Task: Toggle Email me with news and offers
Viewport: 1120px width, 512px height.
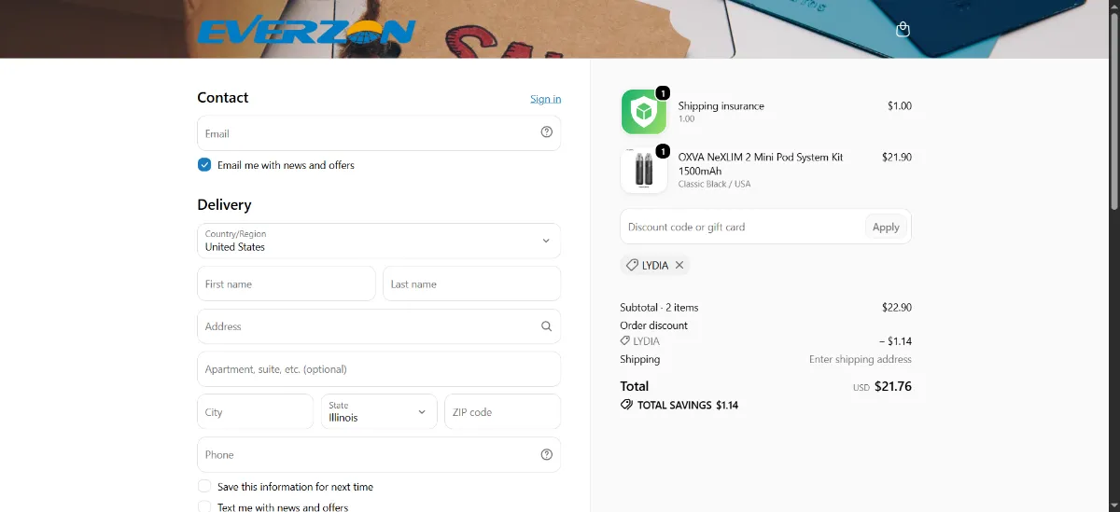Action: click(204, 165)
